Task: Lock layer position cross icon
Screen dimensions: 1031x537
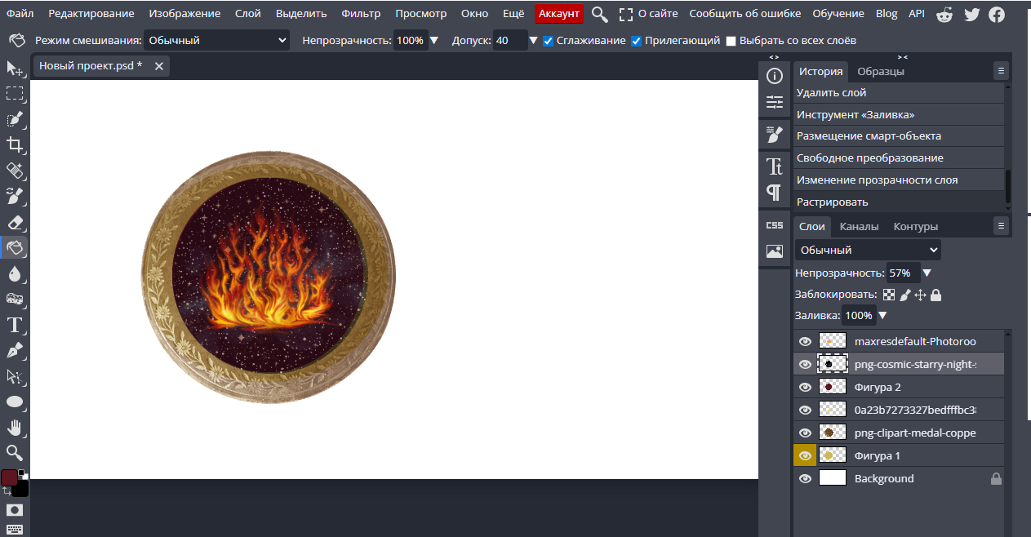Action: (x=920, y=295)
